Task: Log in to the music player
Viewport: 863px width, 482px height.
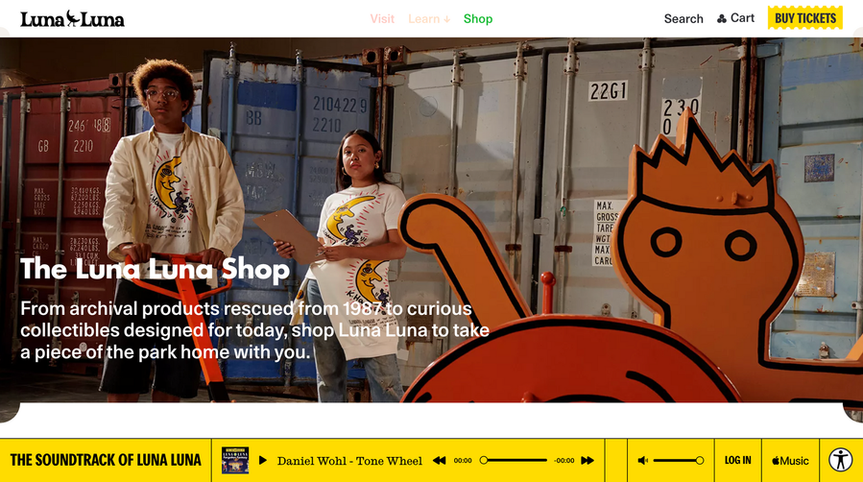Action: [x=737, y=460]
